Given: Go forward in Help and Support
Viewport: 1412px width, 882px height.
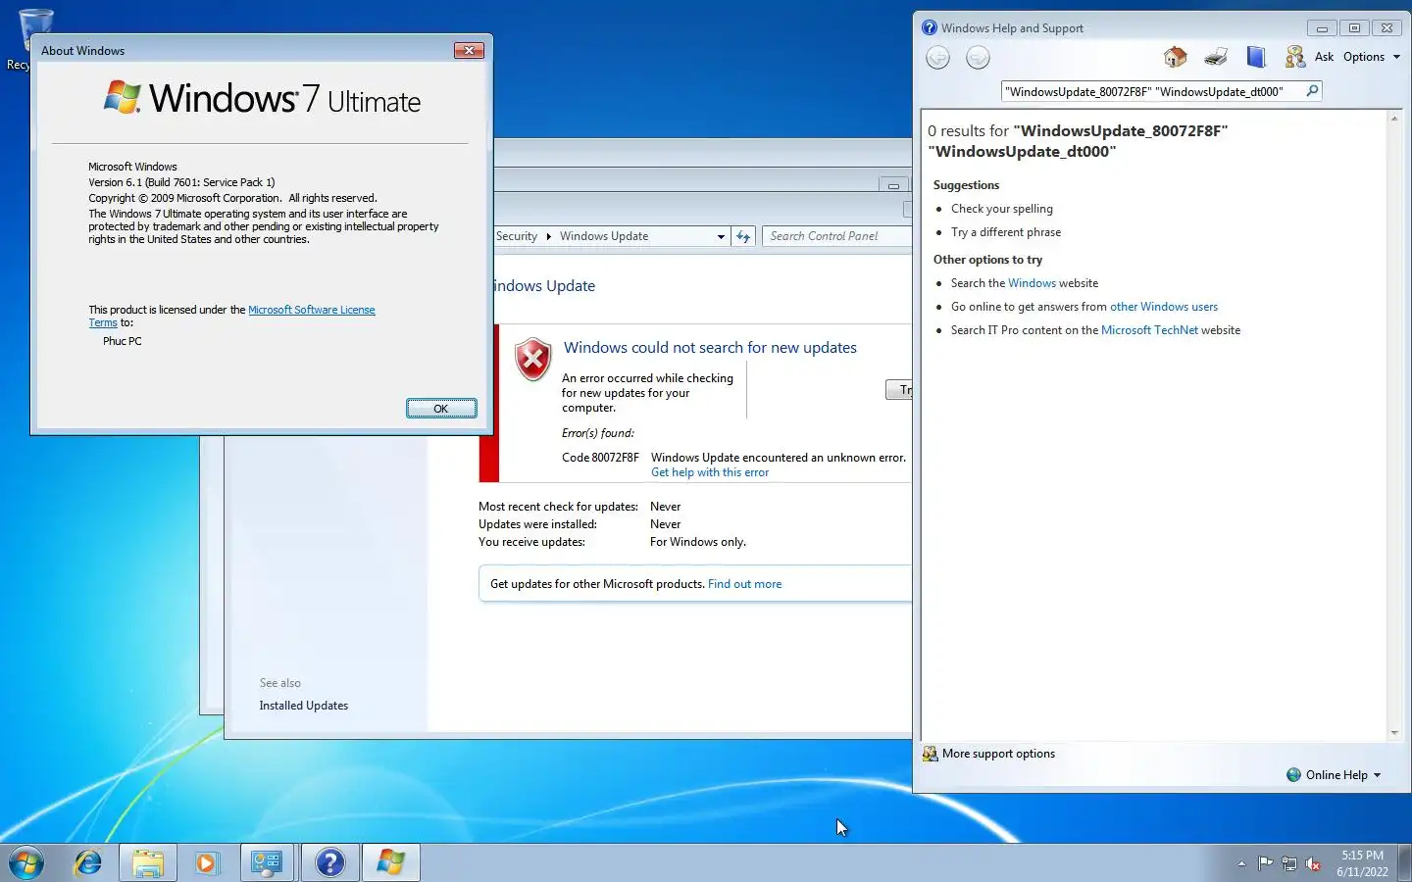Looking at the screenshot, I should (978, 58).
